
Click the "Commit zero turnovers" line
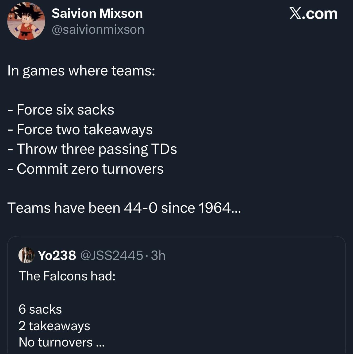(90, 169)
